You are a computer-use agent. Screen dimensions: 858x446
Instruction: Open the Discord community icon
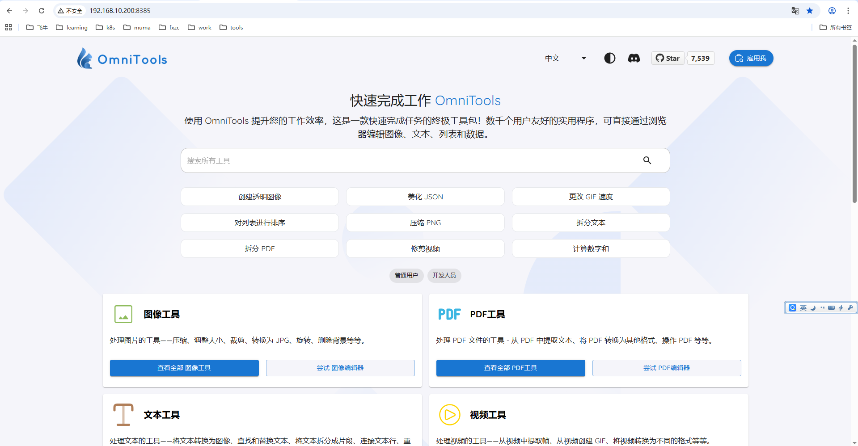pos(634,58)
